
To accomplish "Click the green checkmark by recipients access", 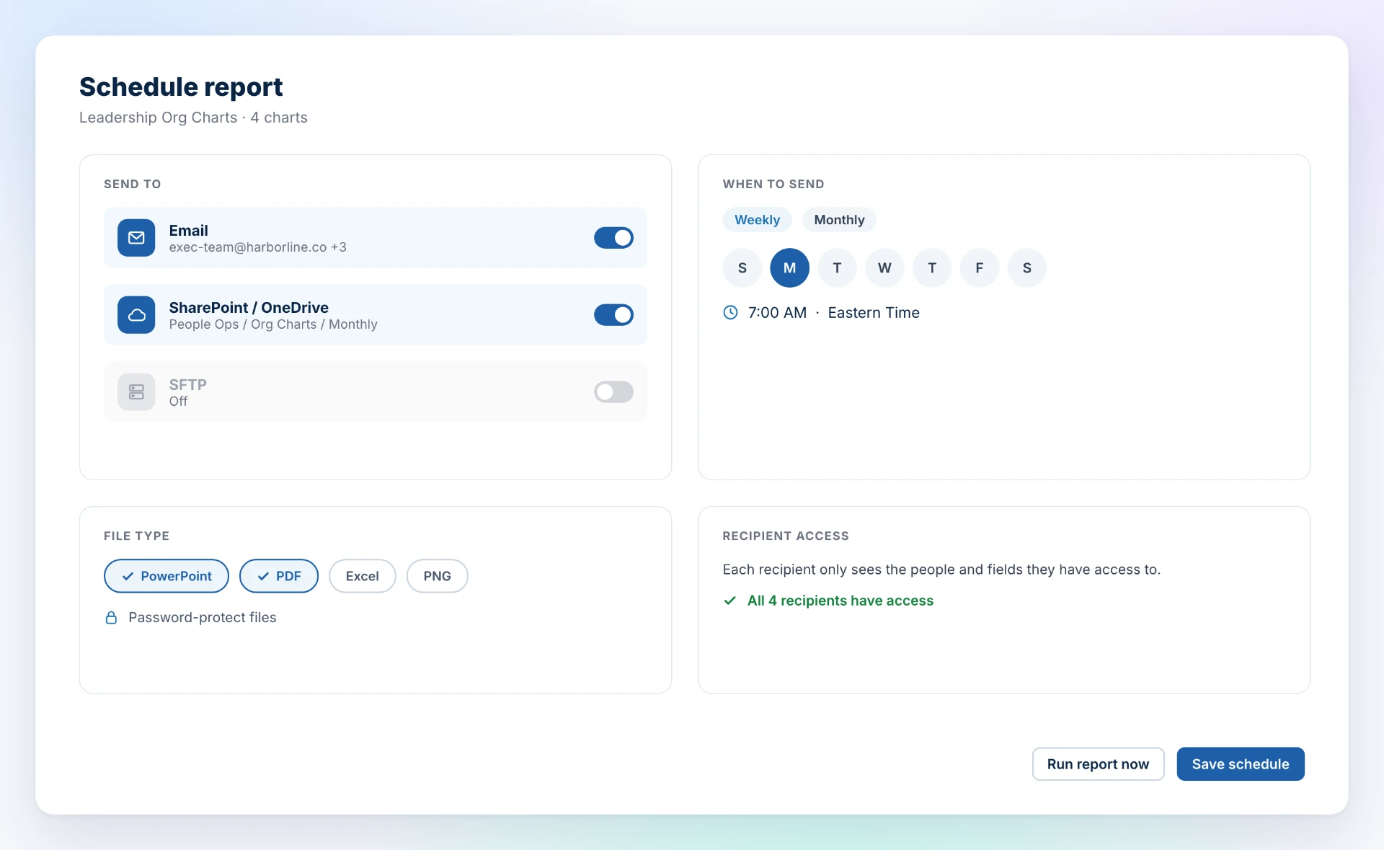I will pos(729,601).
